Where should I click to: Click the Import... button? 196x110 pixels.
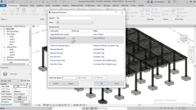pyautogui.click(x=56, y=83)
